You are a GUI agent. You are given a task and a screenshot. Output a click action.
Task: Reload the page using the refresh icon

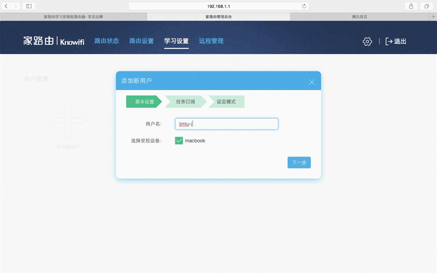click(x=304, y=6)
